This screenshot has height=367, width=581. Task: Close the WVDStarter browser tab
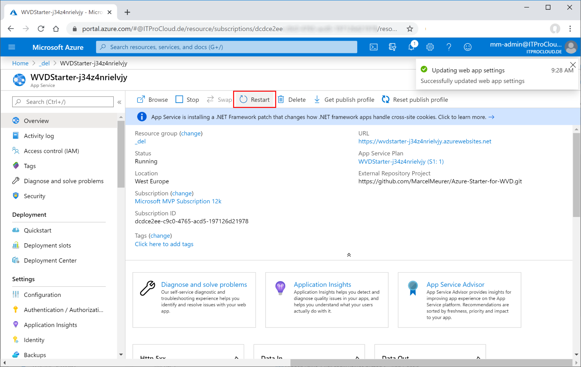[x=110, y=12]
